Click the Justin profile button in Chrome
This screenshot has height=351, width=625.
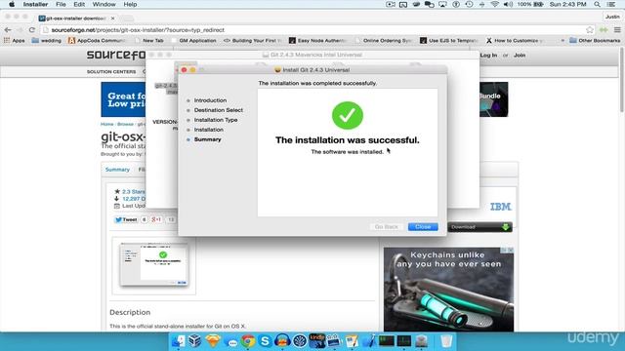point(612,17)
